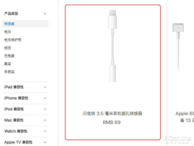Viewport: 194px width, 146px height.
Task: Expand iPod 兼容性 with its plus icon
Action: point(45,109)
